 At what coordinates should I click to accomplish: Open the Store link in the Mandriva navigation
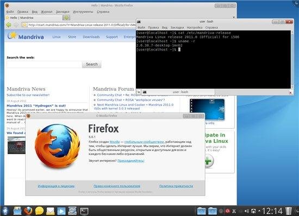(x=72, y=37)
